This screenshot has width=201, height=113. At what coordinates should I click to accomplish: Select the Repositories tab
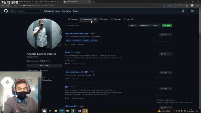tap(89, 19)
